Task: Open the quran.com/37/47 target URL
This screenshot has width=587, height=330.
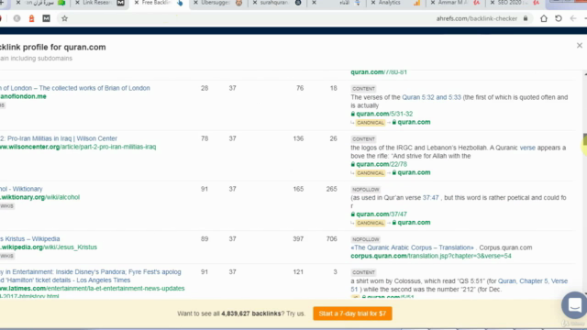Action: (382, 214)
